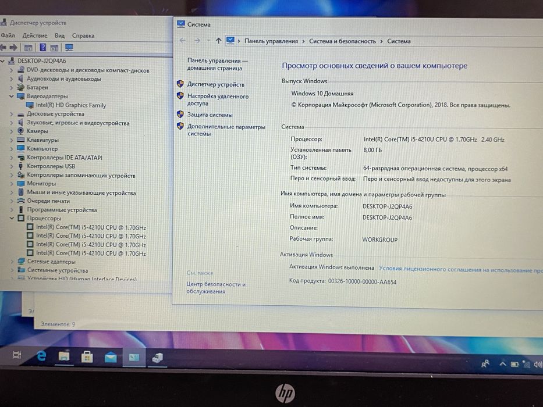Open Центр безопасности и обслуживания link

coord(216,288)
